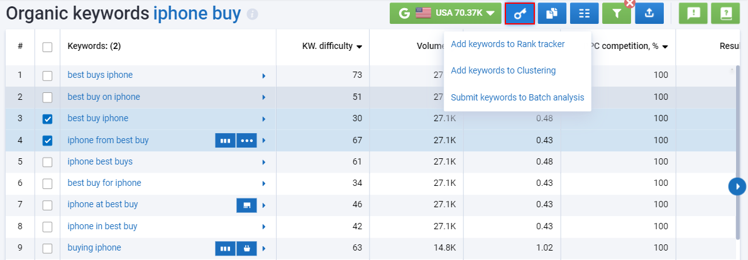748x260 pixels.
Task: Uncheck the box for best buy iphone
Action: 47,119
